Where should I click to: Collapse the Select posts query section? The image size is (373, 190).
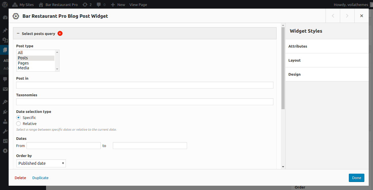(144, 34)
